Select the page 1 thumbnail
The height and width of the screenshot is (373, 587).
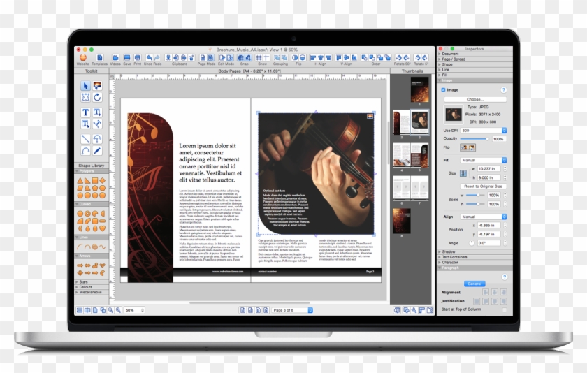point(420,89)
